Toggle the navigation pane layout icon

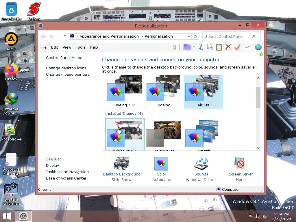[x=177, y=47]
